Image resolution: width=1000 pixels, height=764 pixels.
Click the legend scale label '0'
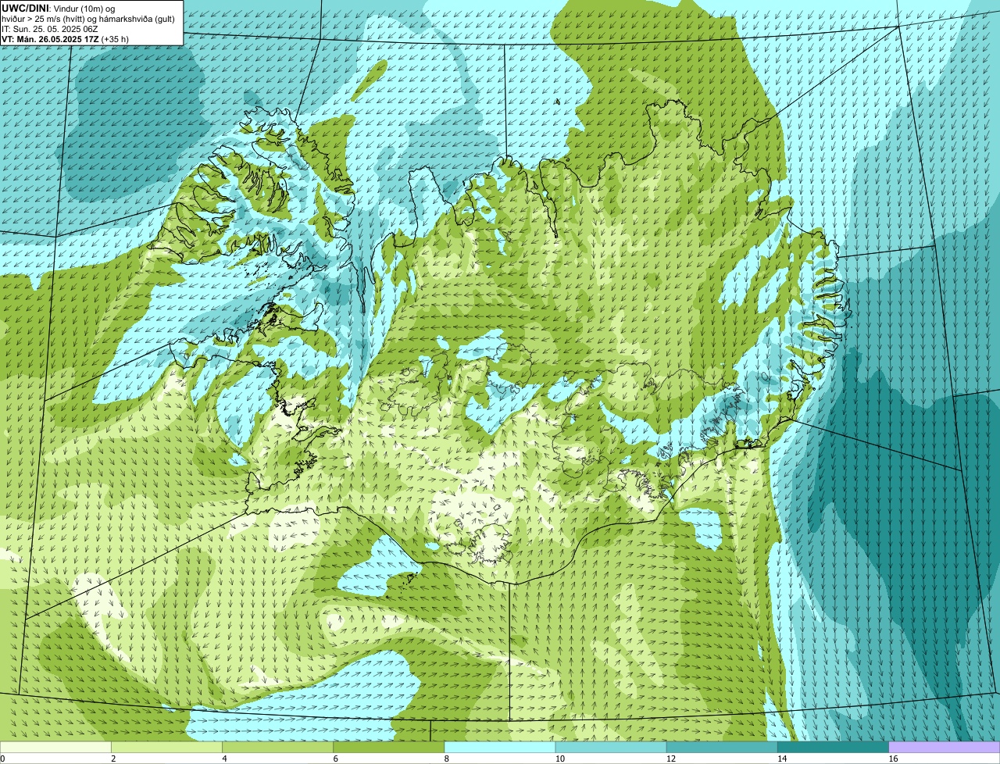3,759
